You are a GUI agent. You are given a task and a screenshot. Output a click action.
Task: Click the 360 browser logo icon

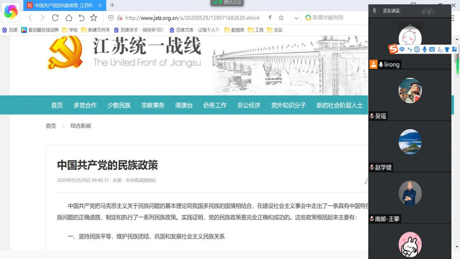click(11, 12)
